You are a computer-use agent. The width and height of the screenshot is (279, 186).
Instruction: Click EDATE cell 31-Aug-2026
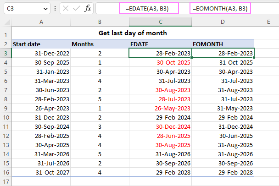click(x=160, y=154)
